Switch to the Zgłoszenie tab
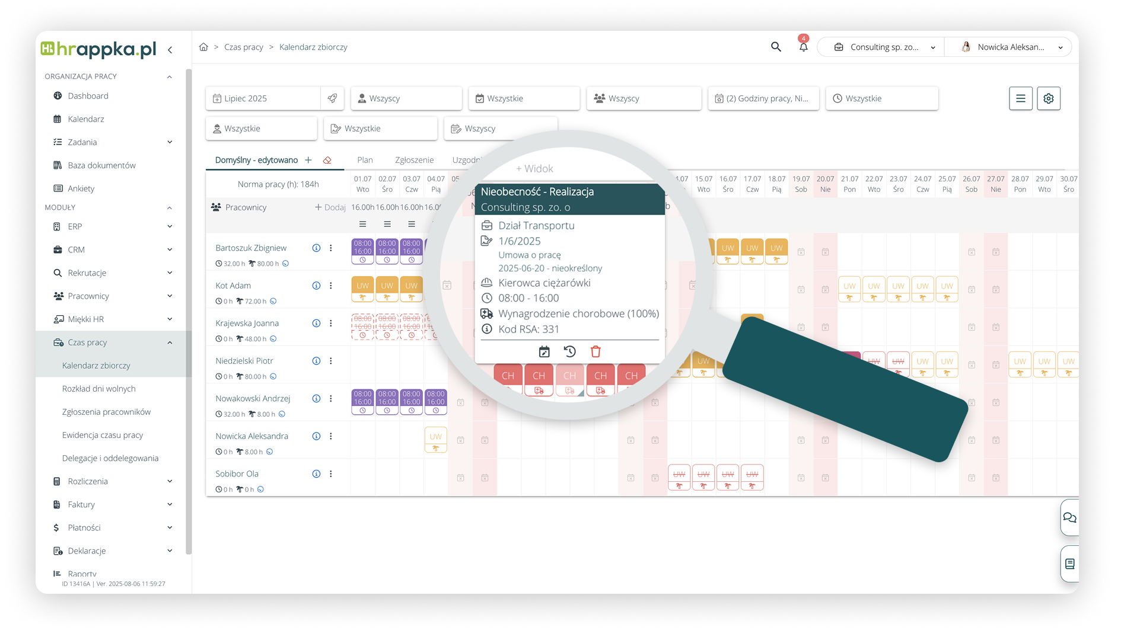Image resolution: width=1140 pixels, height=640 pixels. [414, 160]
